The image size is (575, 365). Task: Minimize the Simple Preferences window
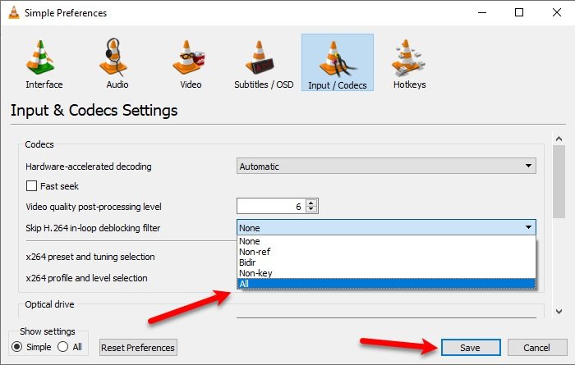[482, 13]
